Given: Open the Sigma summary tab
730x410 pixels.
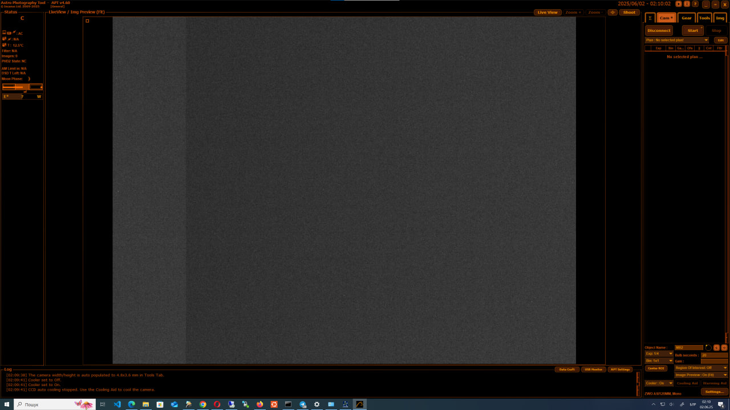Looking at the screenshot, I should [650, 18].
